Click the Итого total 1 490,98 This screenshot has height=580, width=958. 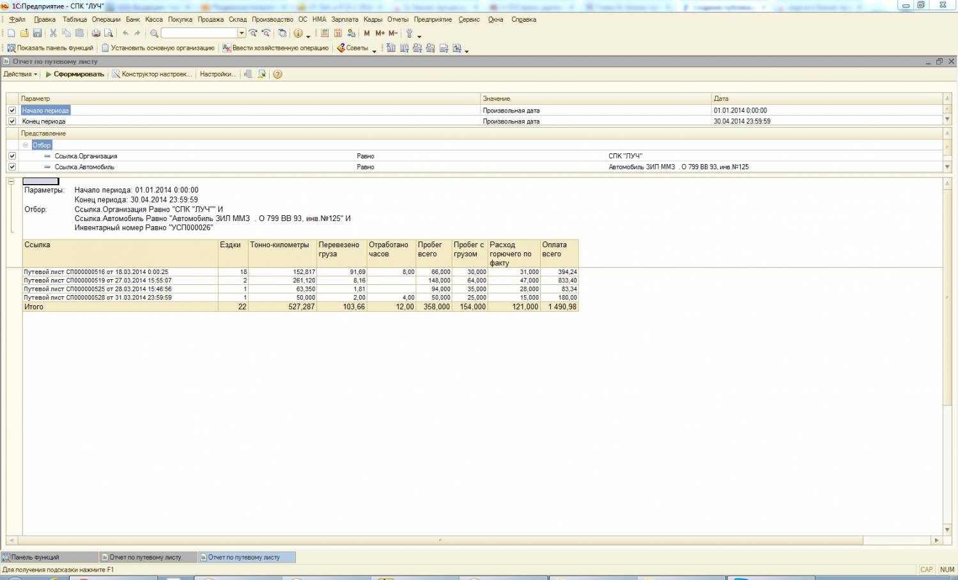(x=562, y=307)
